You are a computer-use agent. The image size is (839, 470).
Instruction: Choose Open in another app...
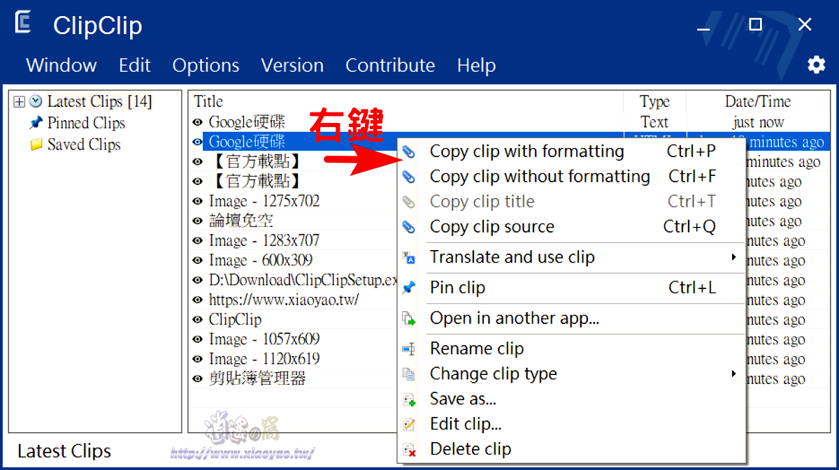[x=571, y=318]
